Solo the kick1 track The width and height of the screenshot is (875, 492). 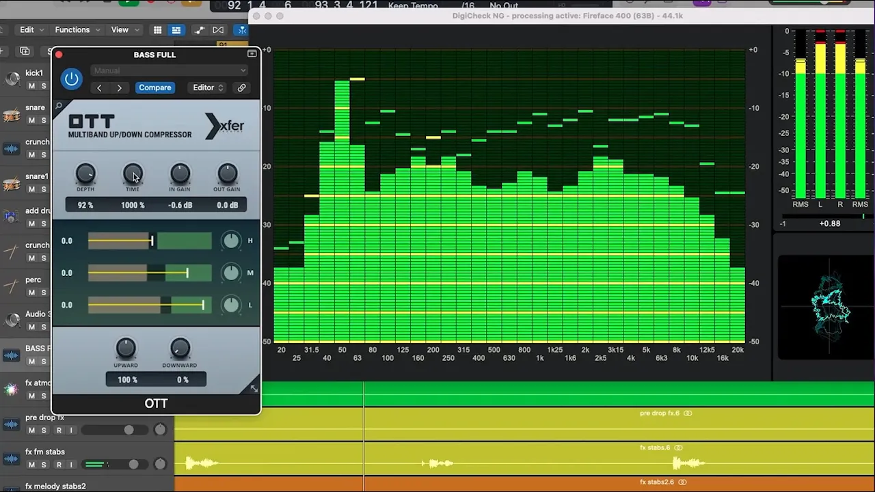point(44,86)
